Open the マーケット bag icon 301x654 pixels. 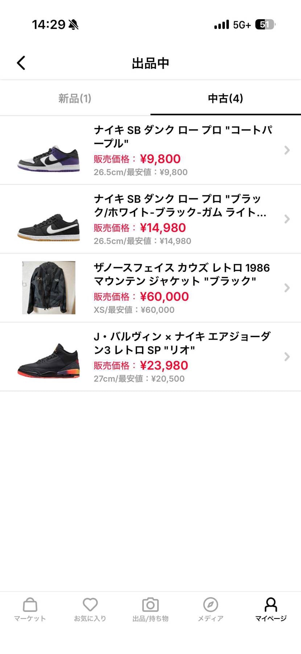click(x=30, y=604)
